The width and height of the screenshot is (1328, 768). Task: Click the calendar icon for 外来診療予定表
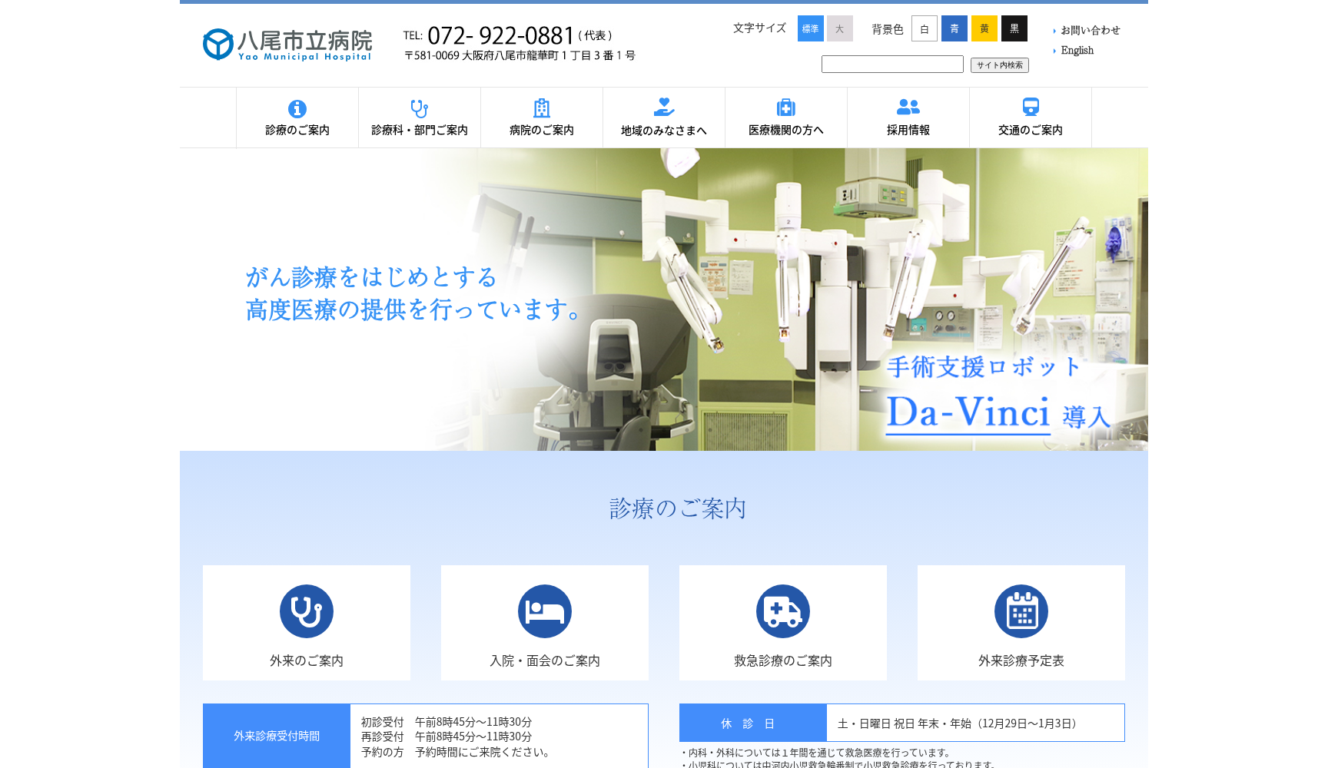pos(1021,611)
